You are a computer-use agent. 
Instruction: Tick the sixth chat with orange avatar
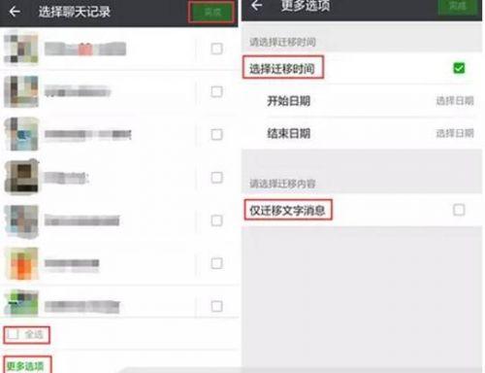(216, 263)
